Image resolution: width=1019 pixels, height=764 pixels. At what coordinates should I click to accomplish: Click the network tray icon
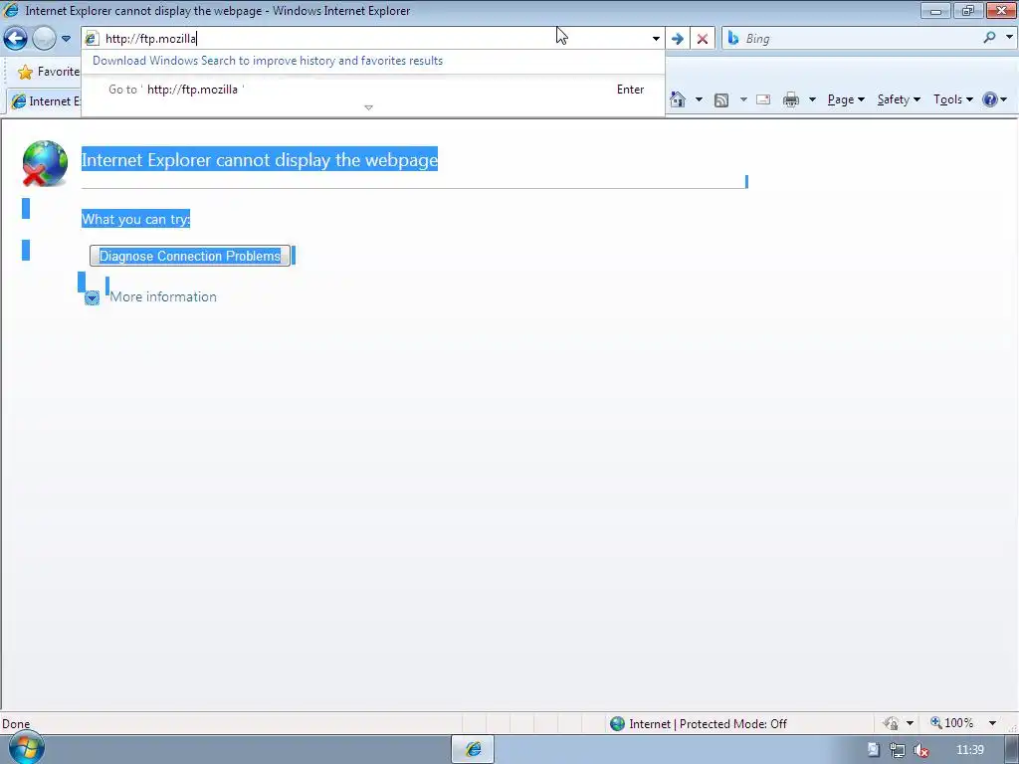pos(897,750)
